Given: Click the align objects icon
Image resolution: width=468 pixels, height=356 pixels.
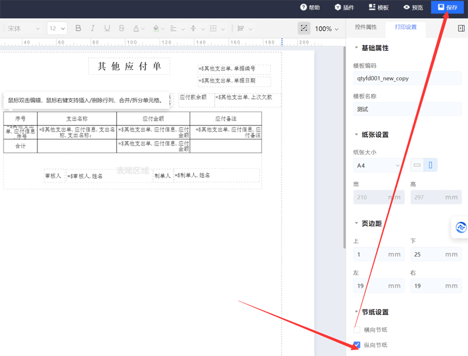Looking at the screenshot, I should (240, 29).
